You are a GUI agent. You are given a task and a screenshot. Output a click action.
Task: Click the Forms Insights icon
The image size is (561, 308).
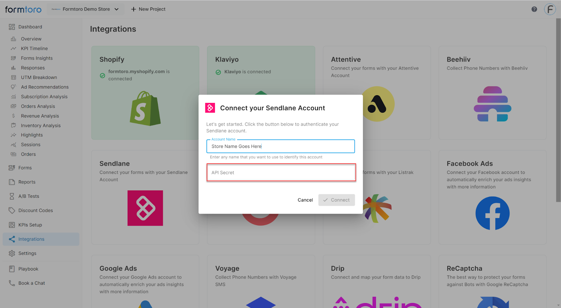pyautogui.click(x=13, y=58)
